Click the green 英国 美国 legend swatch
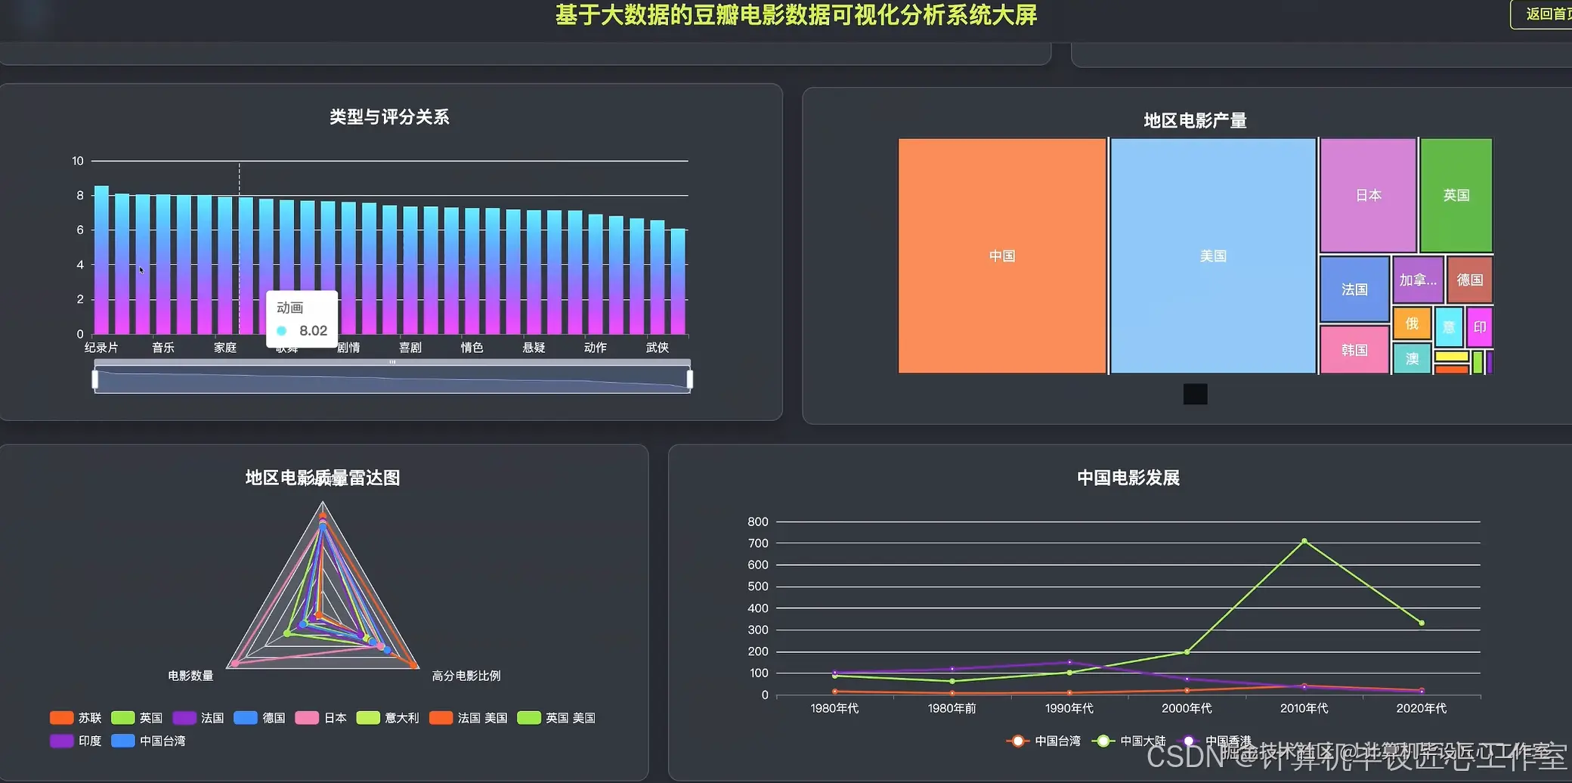This screenshot has width=1572, height=783. [x=529, y=717]
